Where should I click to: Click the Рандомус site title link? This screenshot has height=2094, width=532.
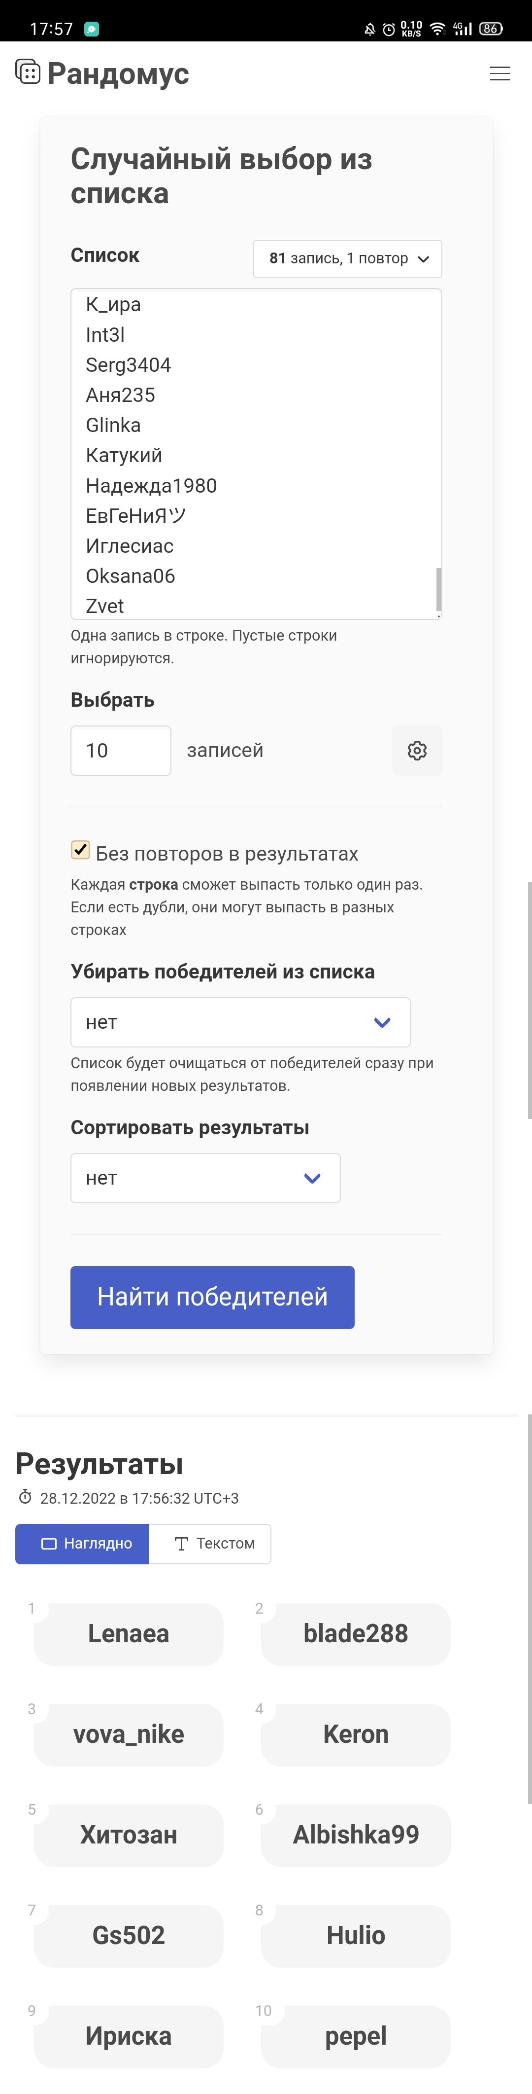click(x=118, y=73)
